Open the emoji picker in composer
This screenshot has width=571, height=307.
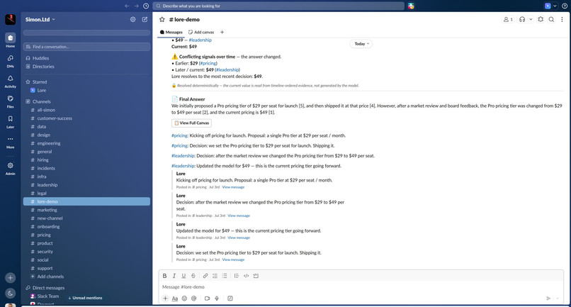tap(184, 298)
